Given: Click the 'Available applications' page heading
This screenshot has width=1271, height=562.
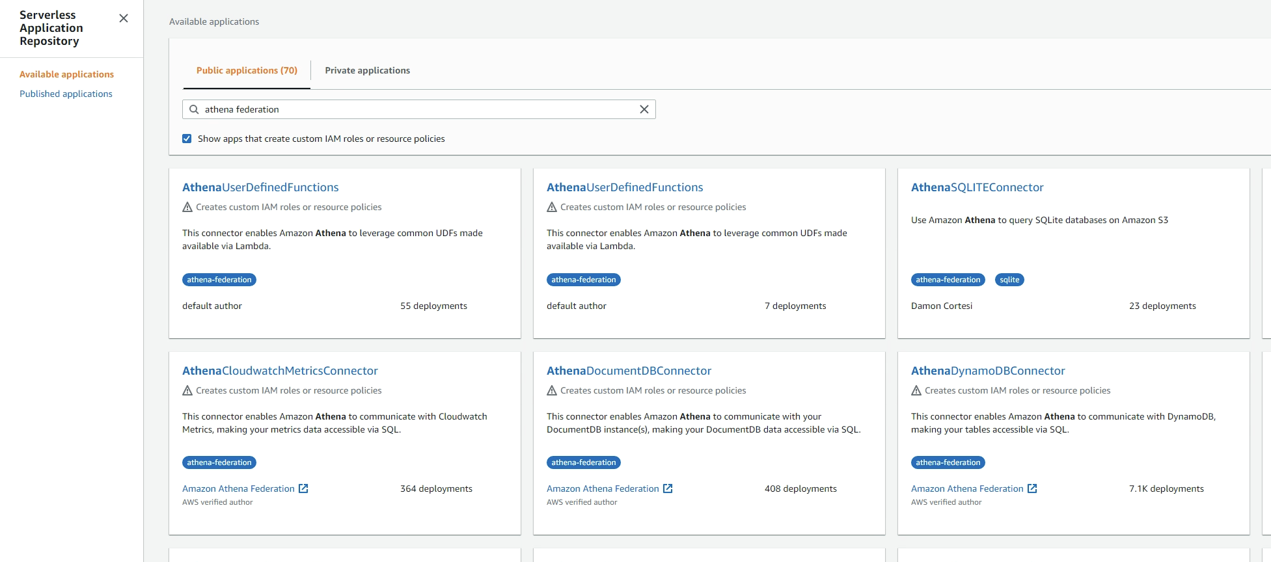Looking at the screenshot, I should (214, 21).
